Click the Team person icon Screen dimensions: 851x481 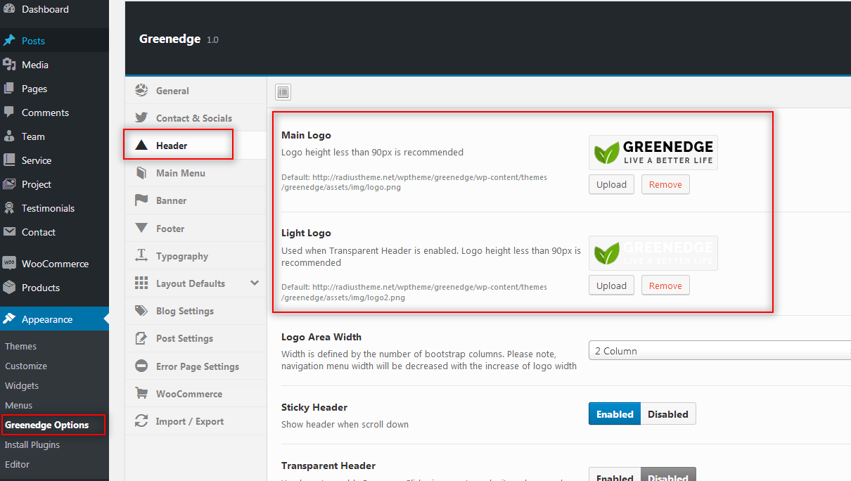tap(9, 136)
